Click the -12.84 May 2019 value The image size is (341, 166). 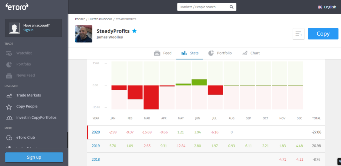(x=180, y=146)
